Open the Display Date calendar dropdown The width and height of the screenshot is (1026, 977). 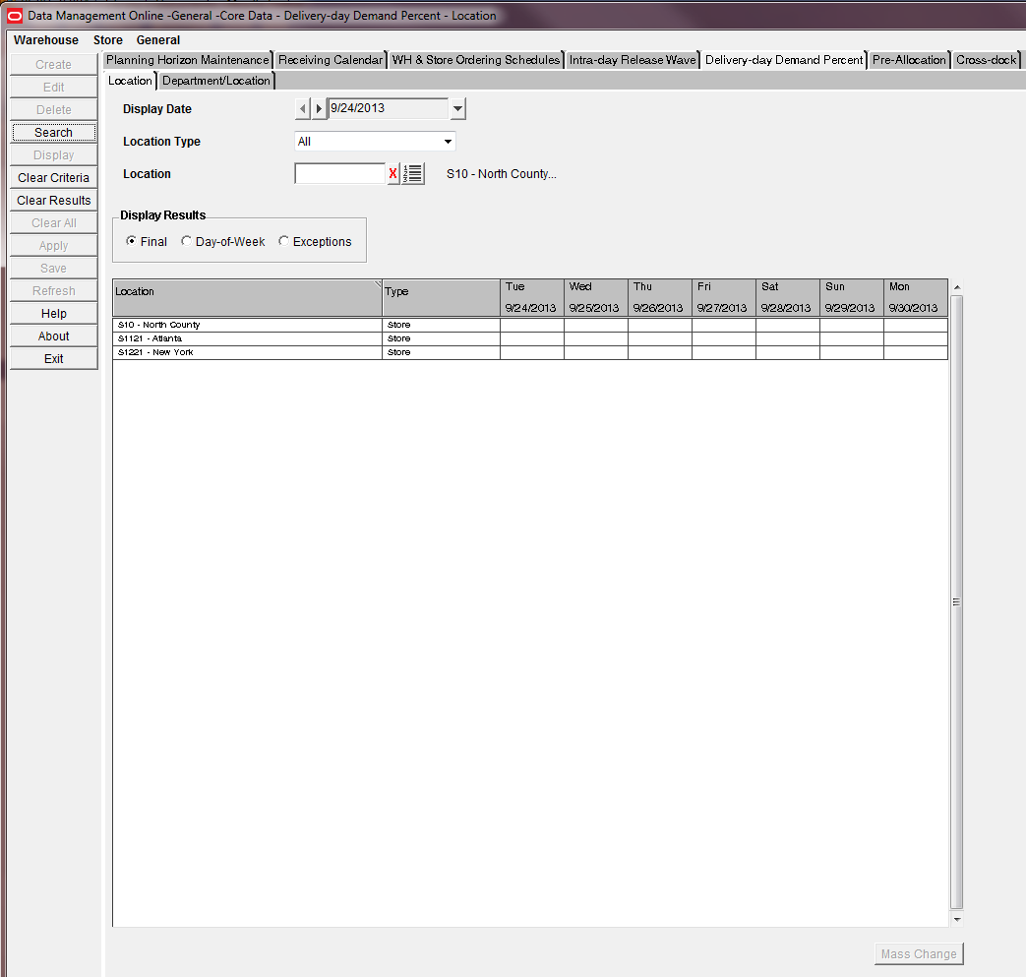pyautogui.click(x=458, y=108)
